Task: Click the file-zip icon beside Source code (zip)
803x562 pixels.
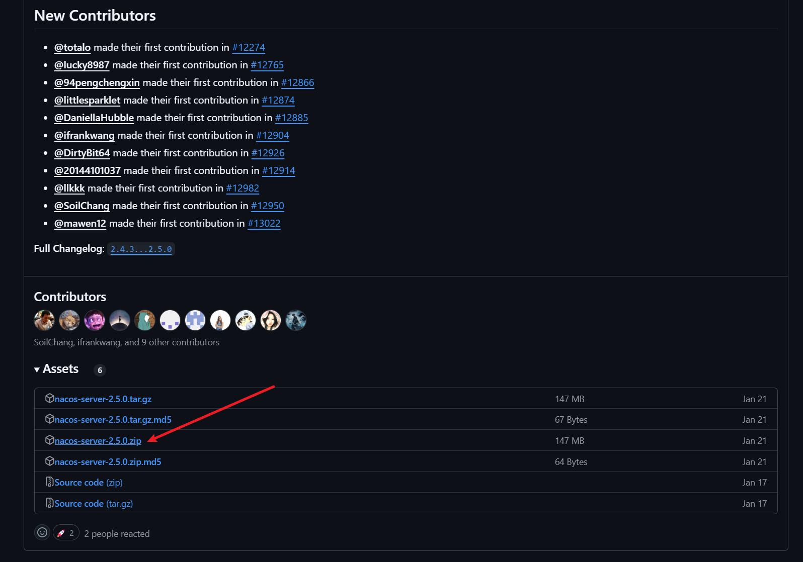Action: tap(49, 482)
